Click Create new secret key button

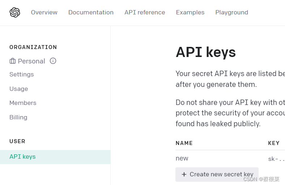click(x=217, y=175)
